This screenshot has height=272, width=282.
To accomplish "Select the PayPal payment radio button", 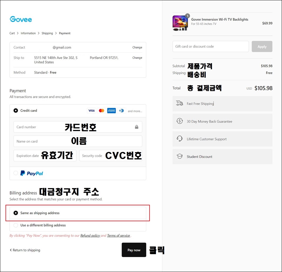I will 16,173.
